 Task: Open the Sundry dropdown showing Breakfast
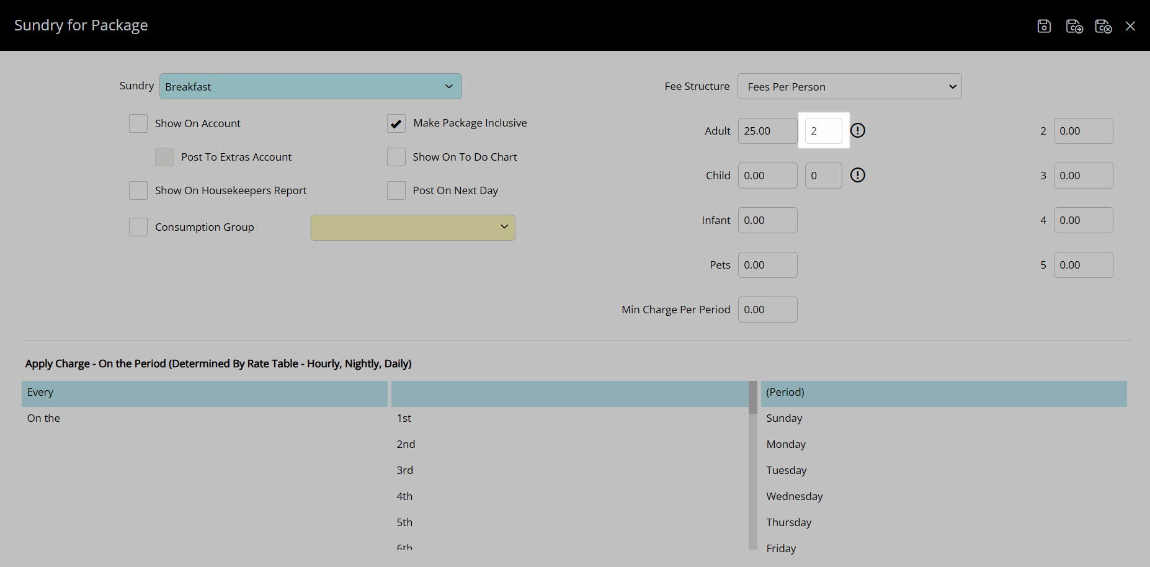coord(310,87)
